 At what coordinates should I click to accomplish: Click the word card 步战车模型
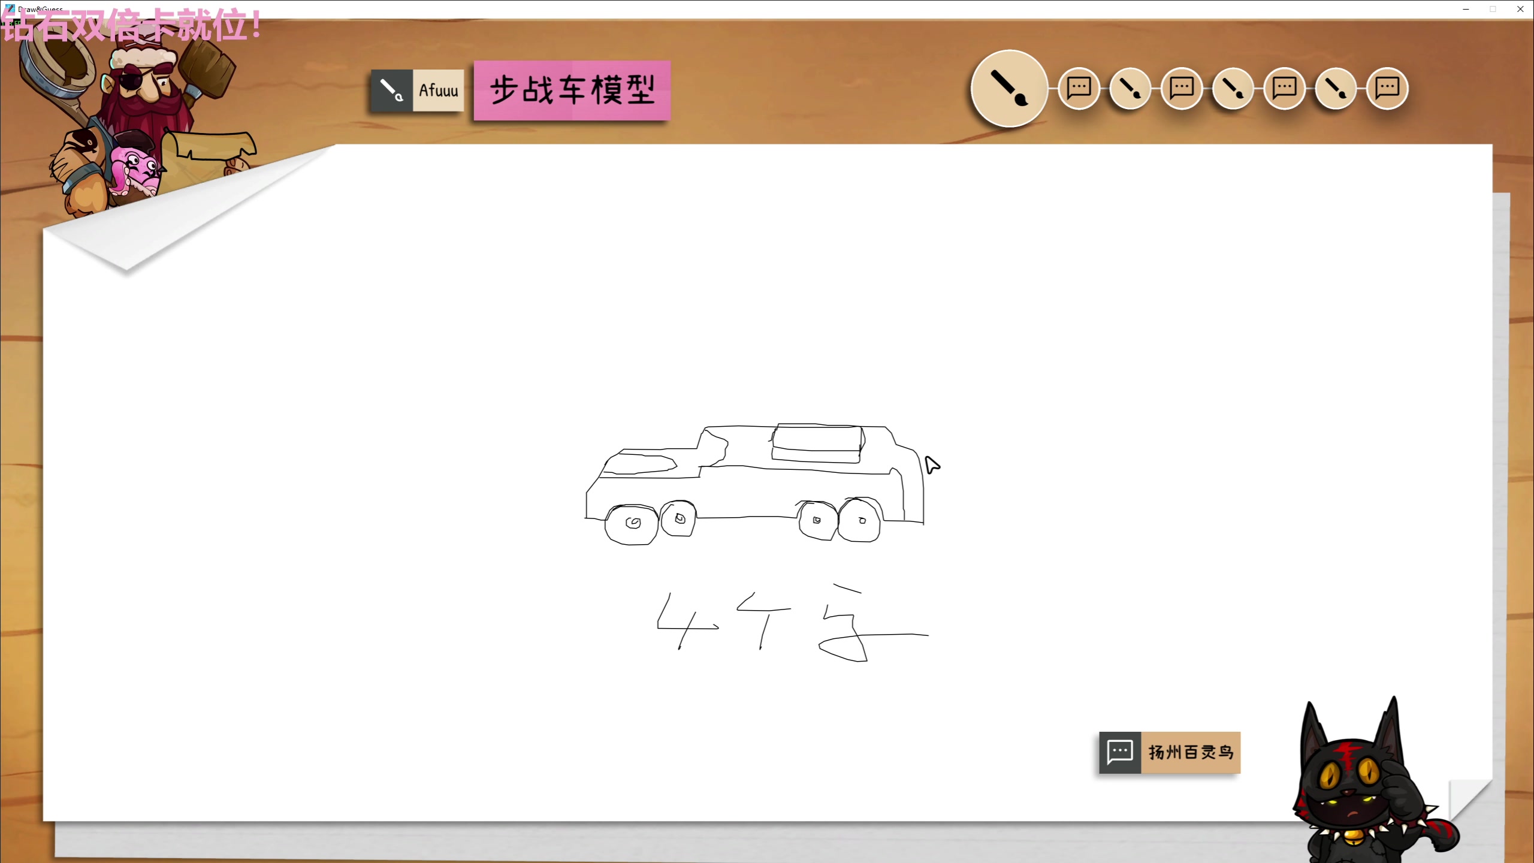(x=571, y=92)
